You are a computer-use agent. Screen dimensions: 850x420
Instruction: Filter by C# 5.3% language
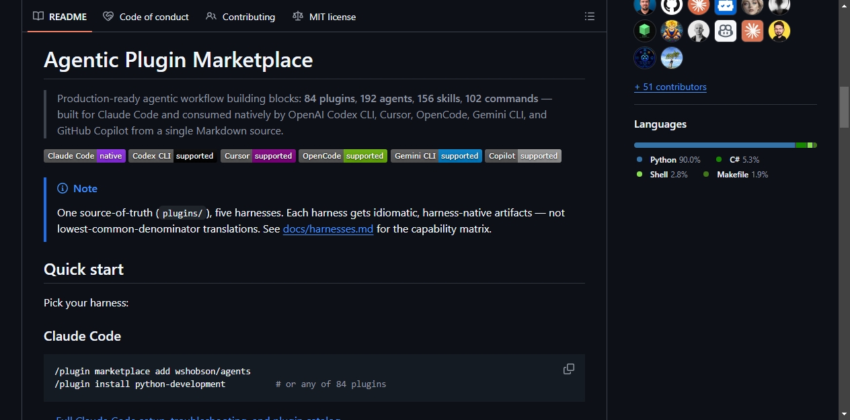[738, 159]
